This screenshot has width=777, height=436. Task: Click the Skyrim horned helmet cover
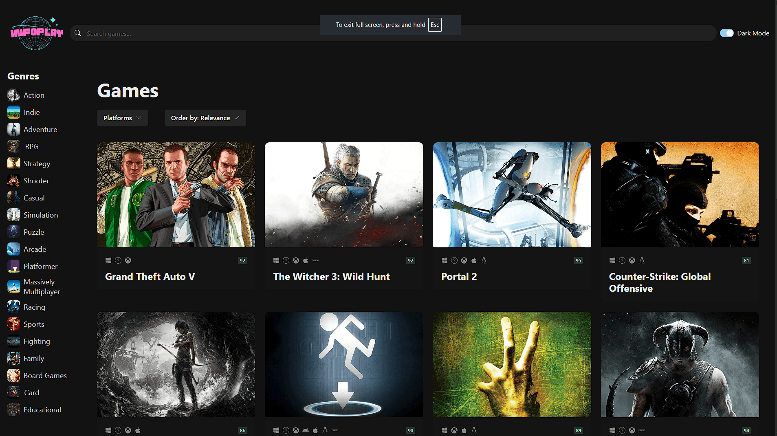tap(680, 364)
